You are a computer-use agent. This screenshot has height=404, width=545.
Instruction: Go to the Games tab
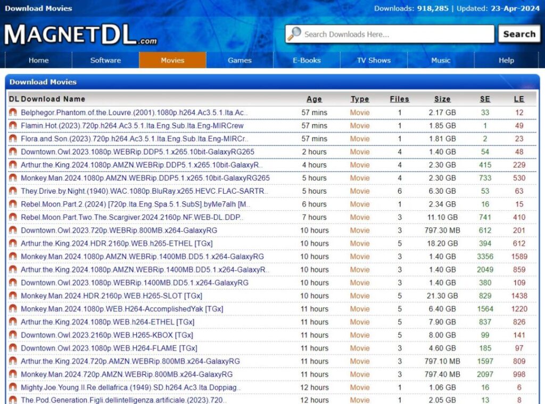point(240,60)
